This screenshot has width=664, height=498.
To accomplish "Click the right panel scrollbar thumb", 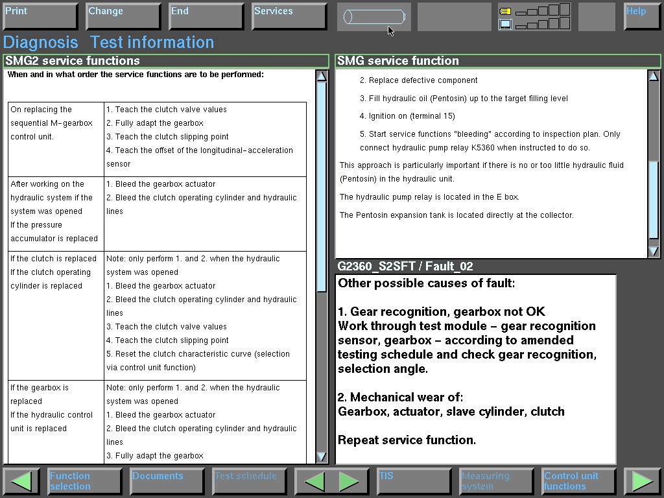I will 654,200.
